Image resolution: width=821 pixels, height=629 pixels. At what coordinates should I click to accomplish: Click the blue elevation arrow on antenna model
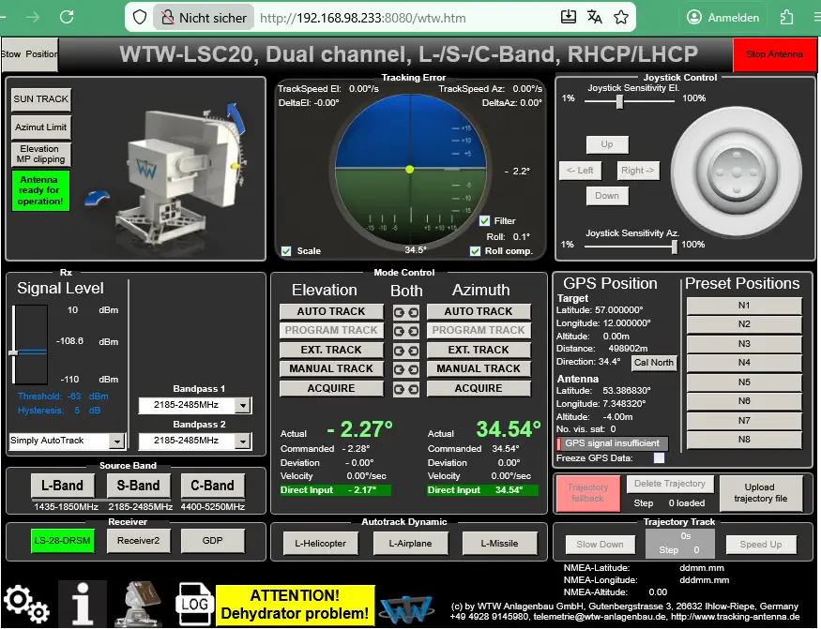click(236, 119)
